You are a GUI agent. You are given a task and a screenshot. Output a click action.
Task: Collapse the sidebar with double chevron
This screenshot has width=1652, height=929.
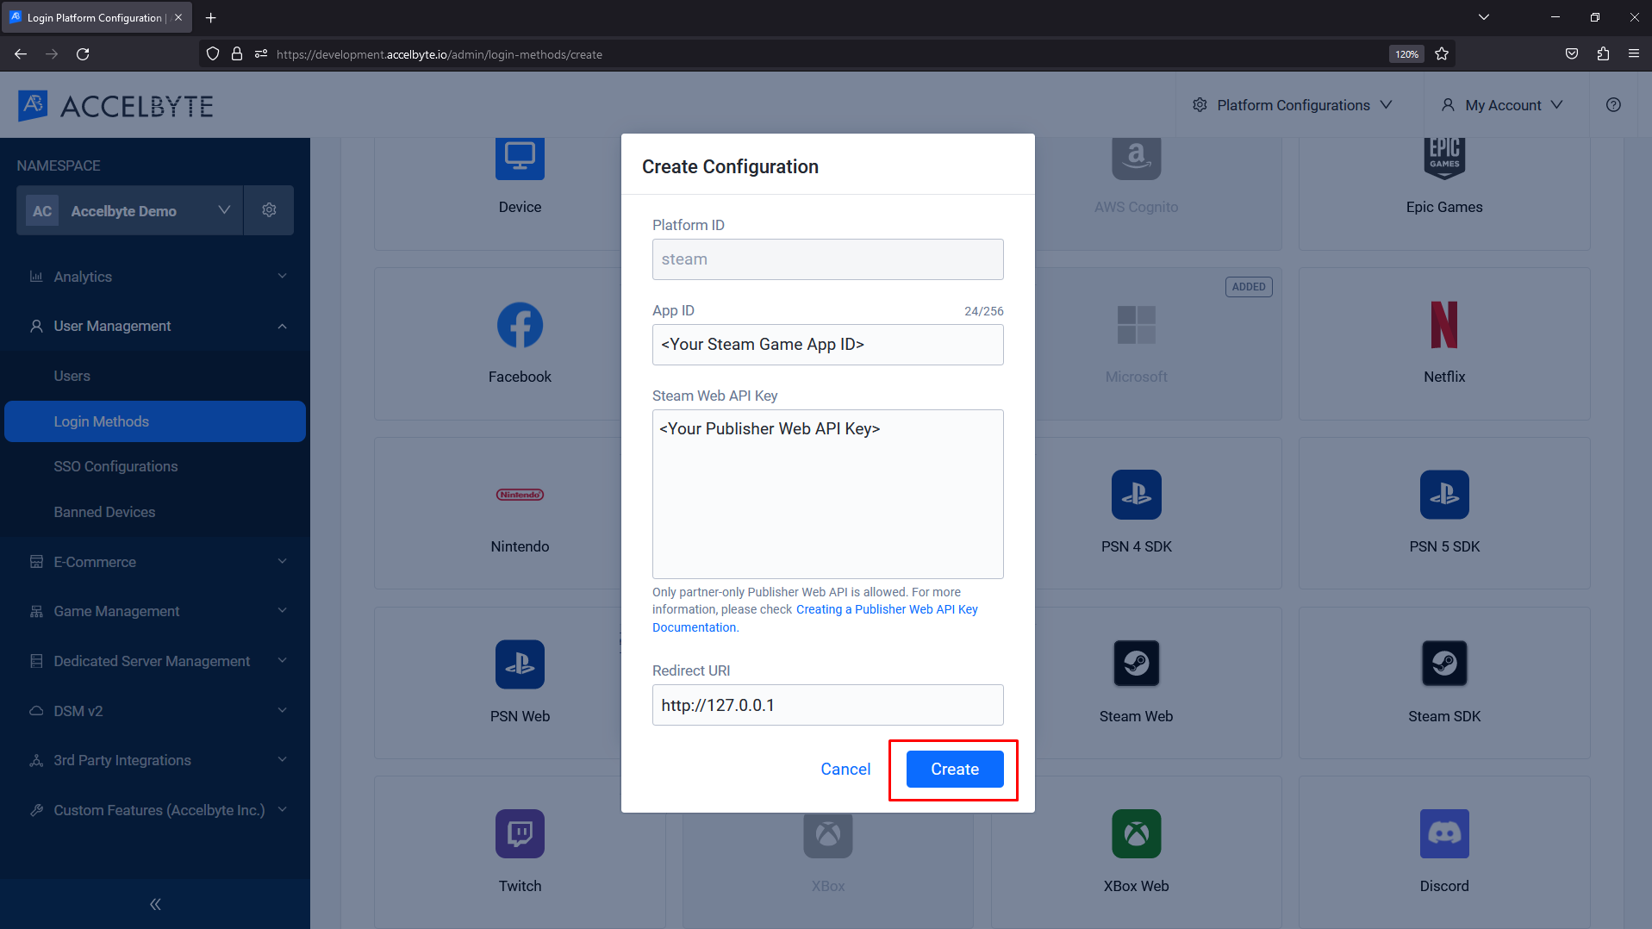155,904
